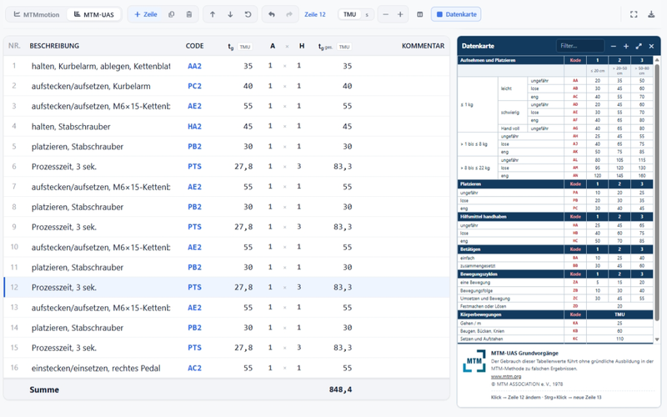This screenshot has height=417, width=667.
Task: Open the www.mtm.org link
Action: [x=506, y=377]
